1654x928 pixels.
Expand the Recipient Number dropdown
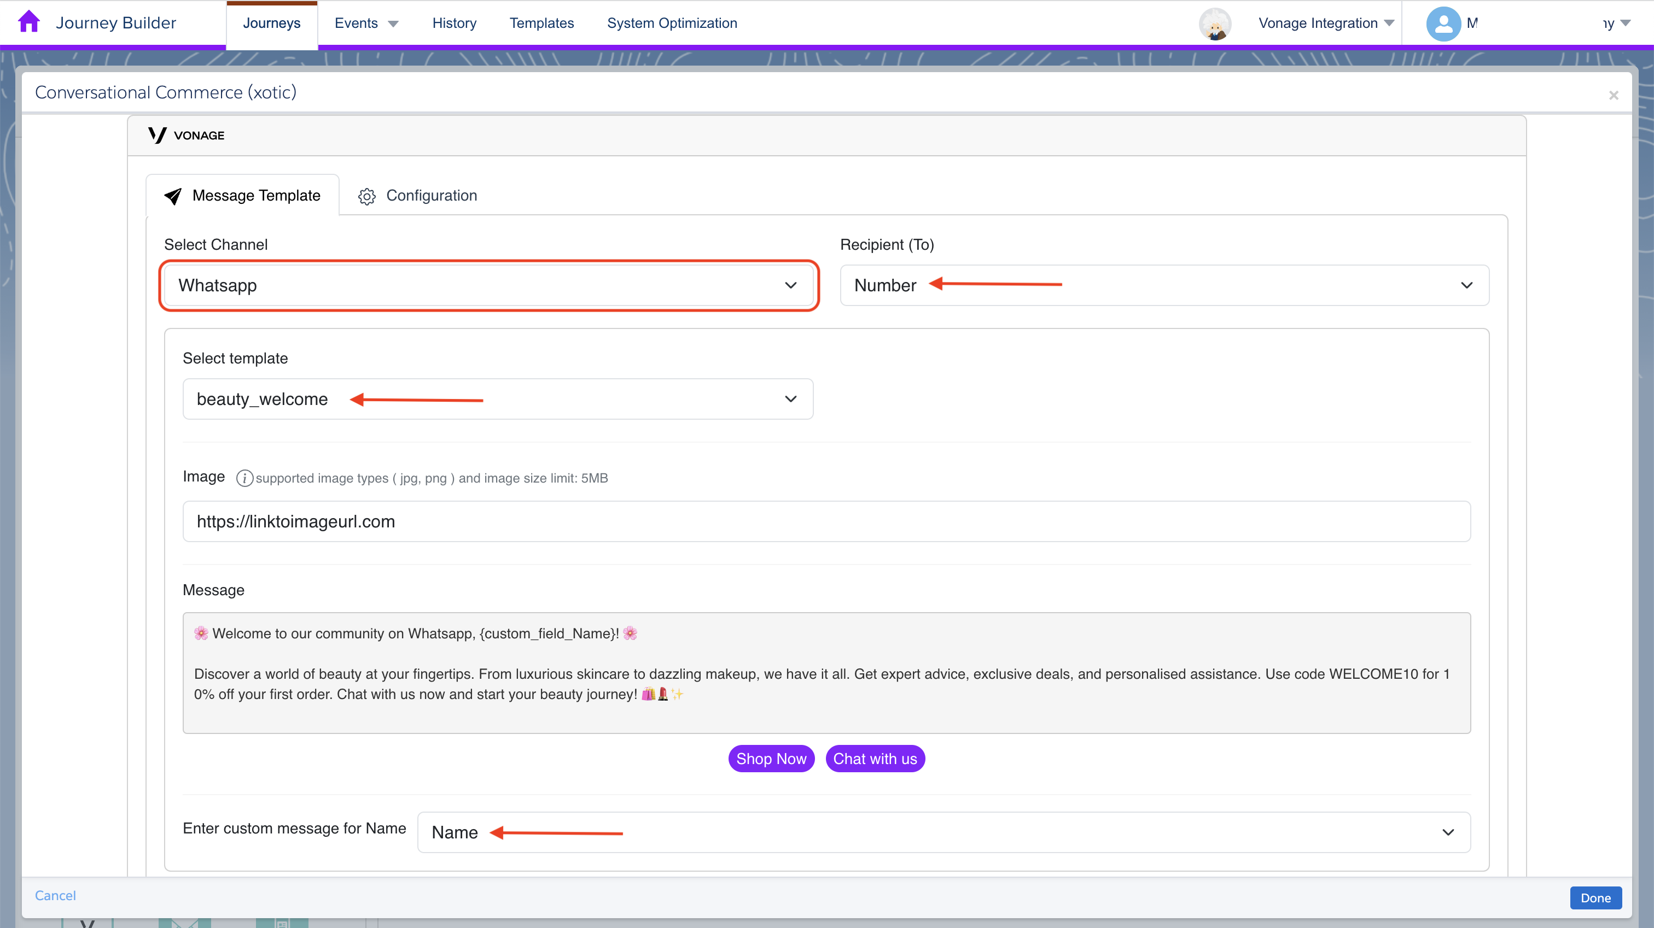click(1164, 285)
